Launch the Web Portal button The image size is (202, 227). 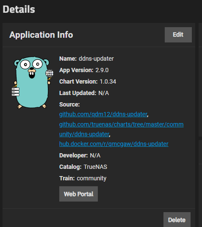[78, 194]
